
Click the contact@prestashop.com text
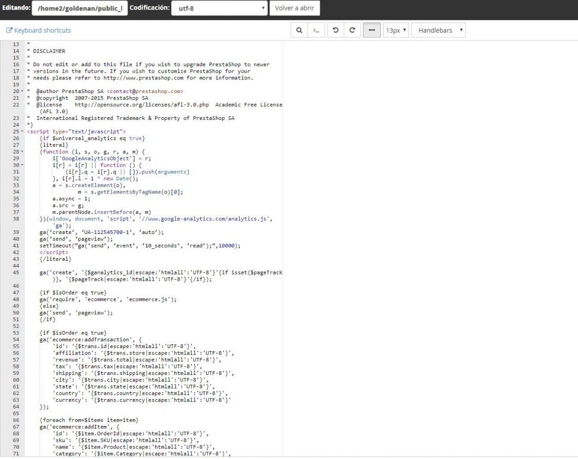pyautogui.click(x=145, y=91)
